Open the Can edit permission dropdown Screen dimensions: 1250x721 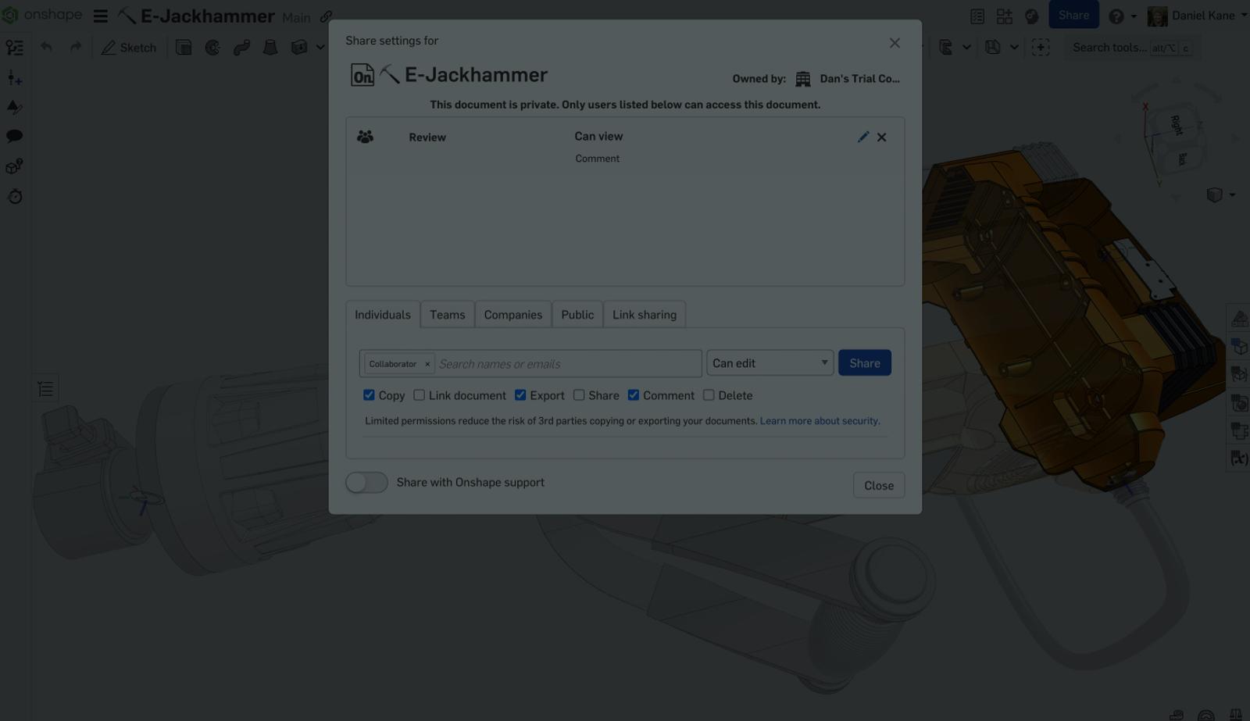(x=770, y=363)
